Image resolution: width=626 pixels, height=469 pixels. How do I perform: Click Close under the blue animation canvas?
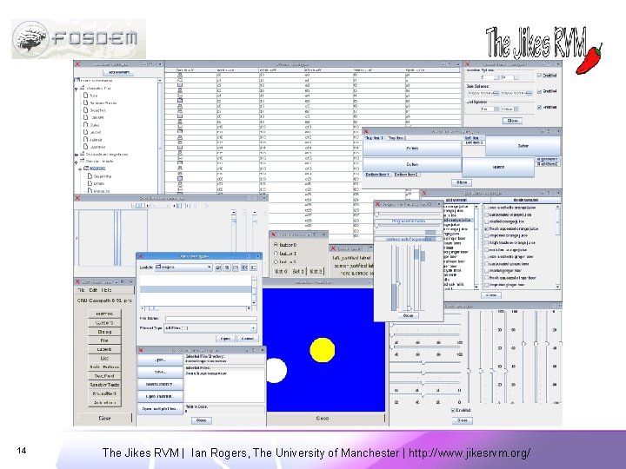pos(323,419)
